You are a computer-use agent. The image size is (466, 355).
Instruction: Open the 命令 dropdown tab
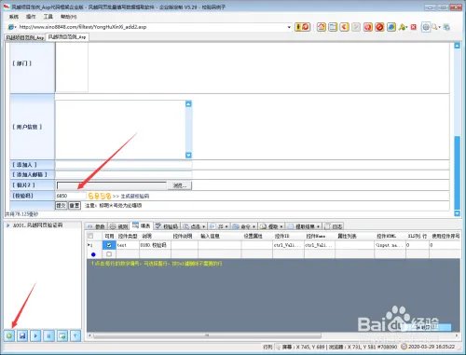point(244,226)
